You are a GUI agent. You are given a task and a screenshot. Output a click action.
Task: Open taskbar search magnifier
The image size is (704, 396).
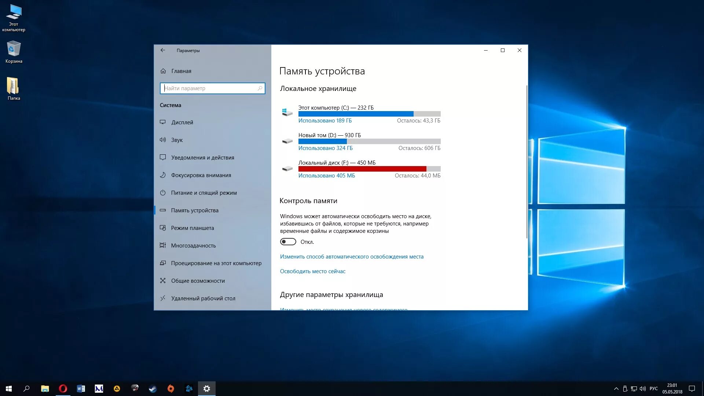coord(26,389)
